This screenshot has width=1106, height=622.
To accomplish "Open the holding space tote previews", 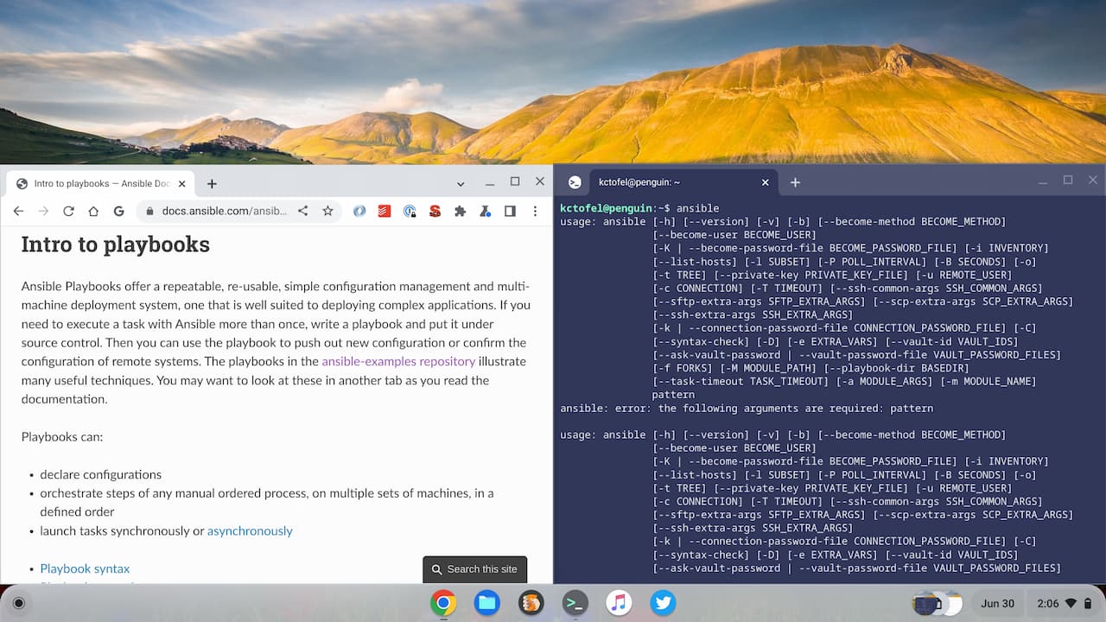I will (x=938, y=603).
